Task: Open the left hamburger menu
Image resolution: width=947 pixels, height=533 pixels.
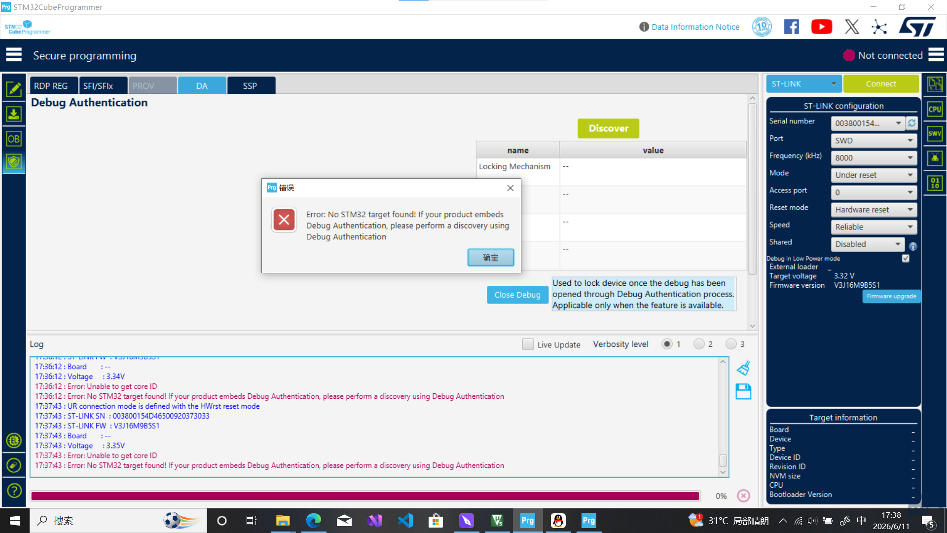Action: [14, 55]
